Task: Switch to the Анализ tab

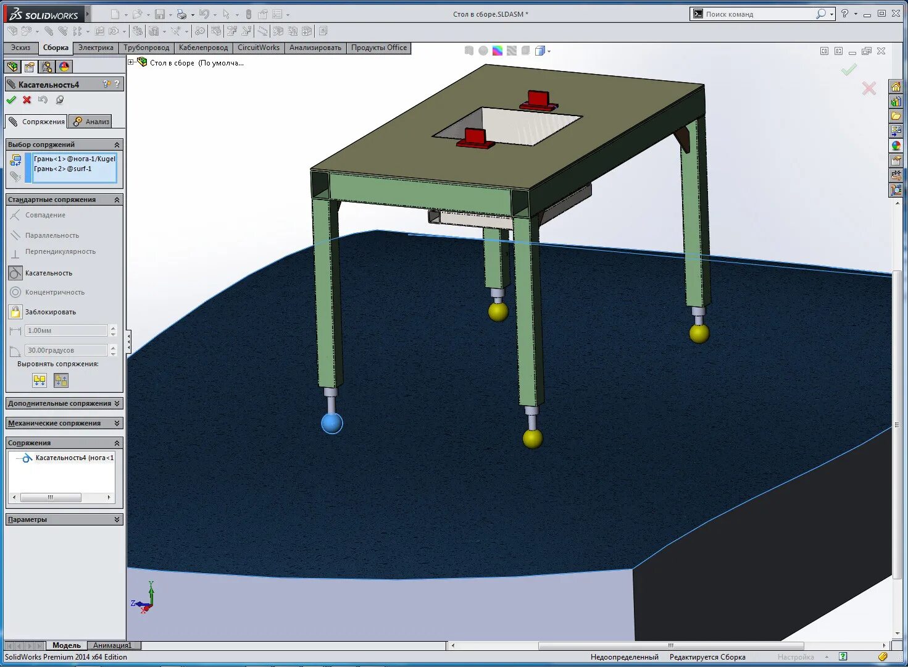Action: click(91, 121)
